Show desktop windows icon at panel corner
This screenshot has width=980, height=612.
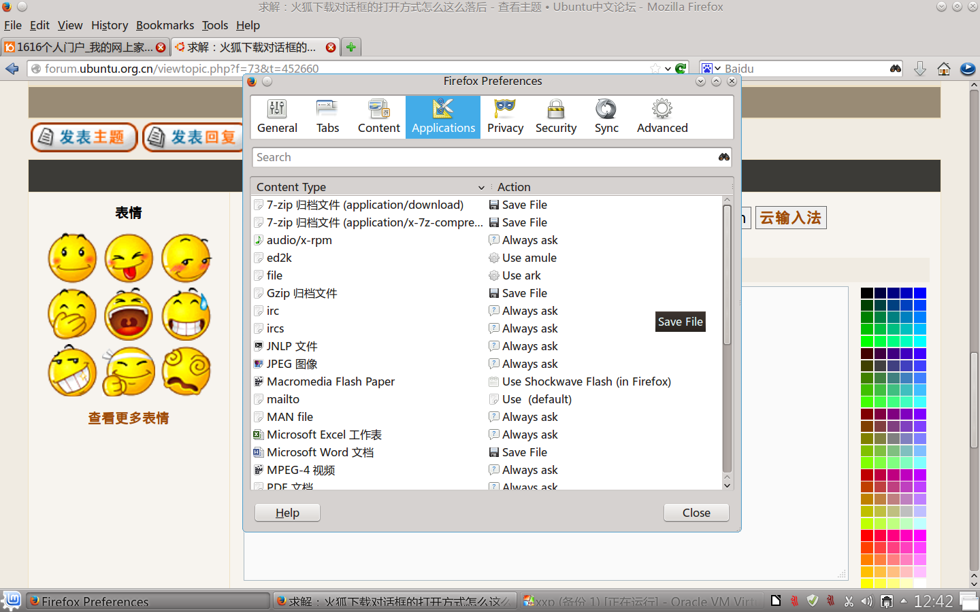969,601
